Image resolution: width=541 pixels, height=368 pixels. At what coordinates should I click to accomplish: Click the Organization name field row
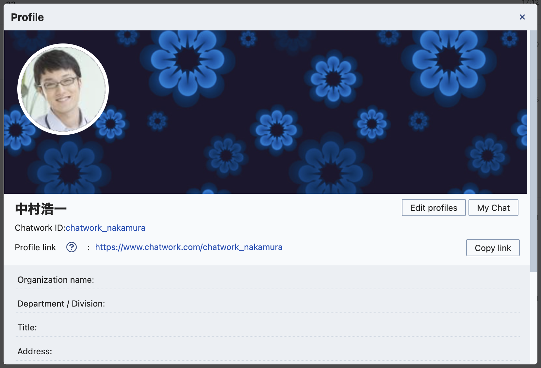pyautogui.click(x=56, y=280)
